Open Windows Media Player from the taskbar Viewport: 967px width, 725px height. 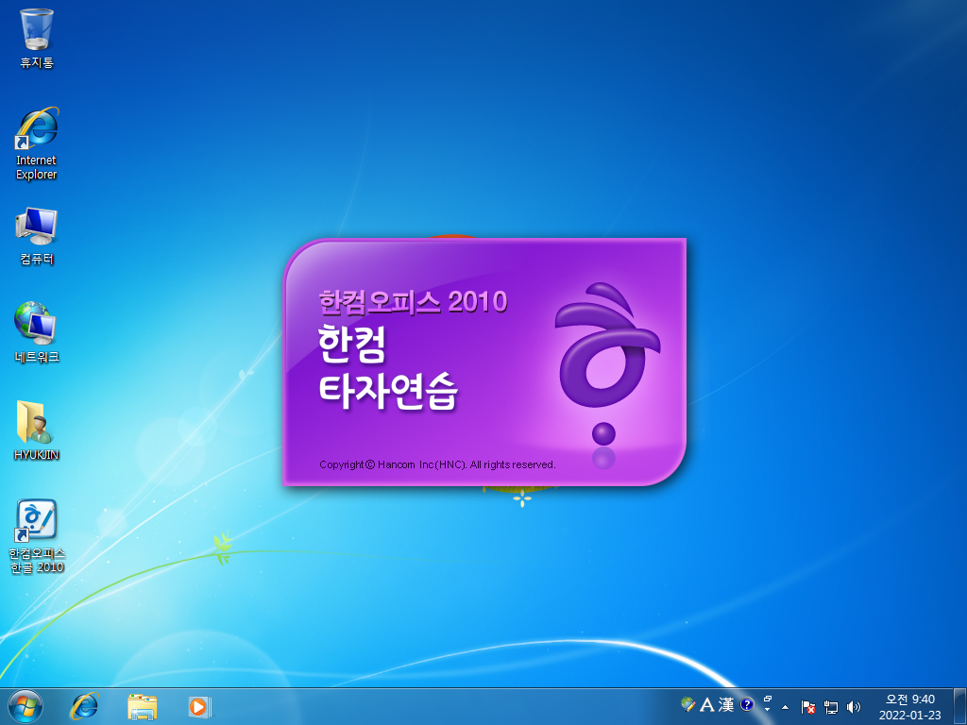tap(200, 706)
